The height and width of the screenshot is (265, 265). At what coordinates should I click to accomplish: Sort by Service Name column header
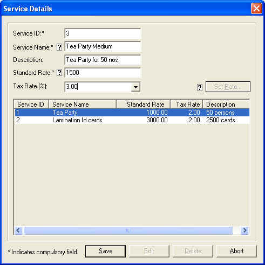pyautogui.click(x=83, y=104)
